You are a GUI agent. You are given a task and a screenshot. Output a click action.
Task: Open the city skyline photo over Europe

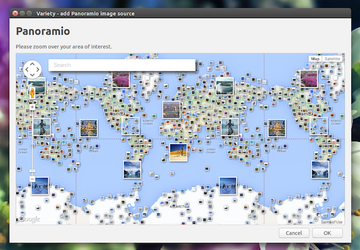(x=171, y=110)
